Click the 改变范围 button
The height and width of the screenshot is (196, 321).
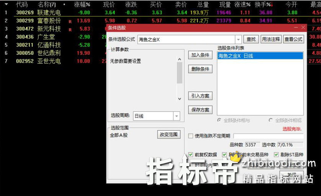pyautogui.click(x=169, y=134)
